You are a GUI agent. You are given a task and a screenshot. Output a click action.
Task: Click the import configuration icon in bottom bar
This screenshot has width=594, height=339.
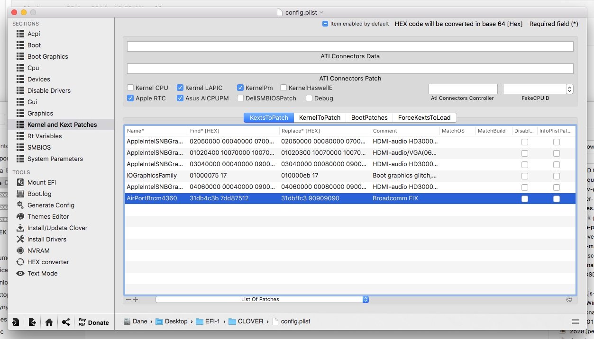click(x=16, y=322)
